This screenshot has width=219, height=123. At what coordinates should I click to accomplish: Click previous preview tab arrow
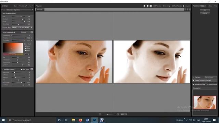pos(185,9)
